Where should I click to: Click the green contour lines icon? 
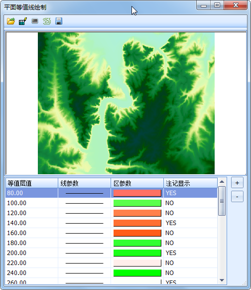(x=47, y=21)
